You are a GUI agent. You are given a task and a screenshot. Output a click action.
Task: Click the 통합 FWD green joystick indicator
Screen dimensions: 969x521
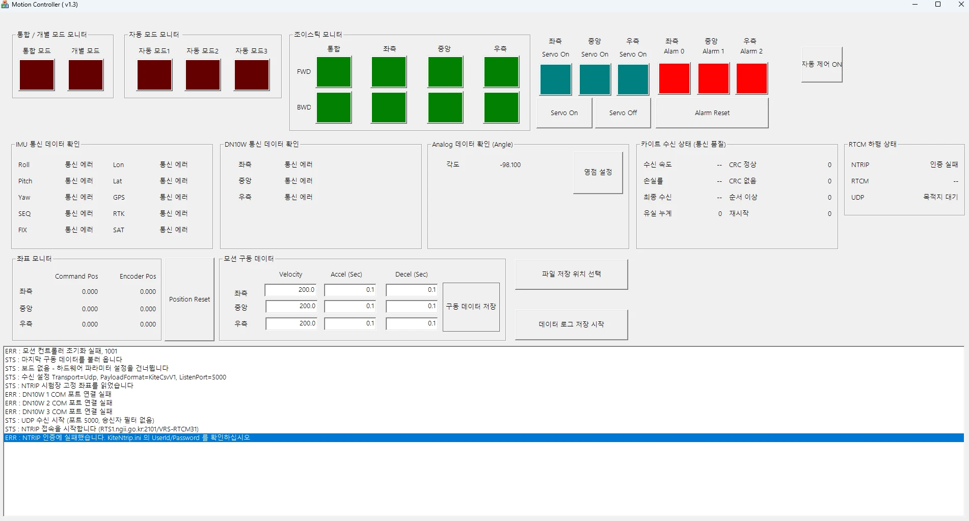pos(334,72)
